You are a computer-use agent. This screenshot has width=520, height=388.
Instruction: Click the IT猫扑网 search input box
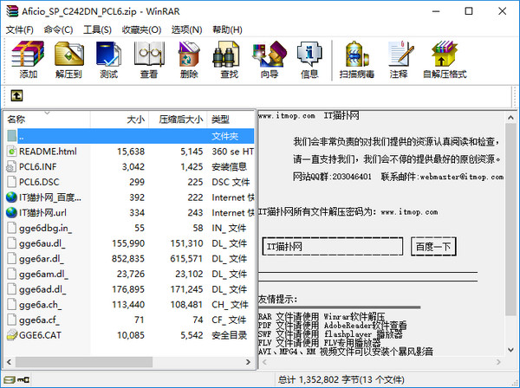click(333, 246)
